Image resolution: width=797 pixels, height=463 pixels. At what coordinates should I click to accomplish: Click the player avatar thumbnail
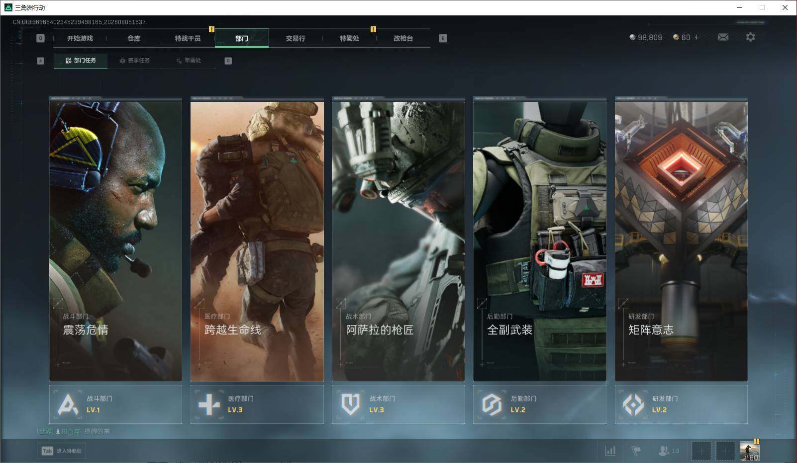(749, 451)
